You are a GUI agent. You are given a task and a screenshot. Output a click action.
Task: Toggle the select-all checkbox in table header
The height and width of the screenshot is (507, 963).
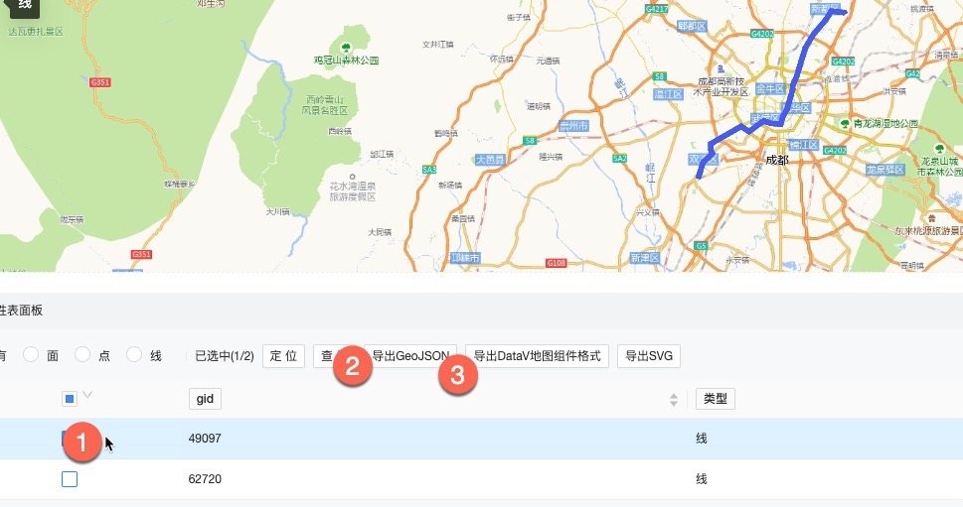tap(70, 399)
